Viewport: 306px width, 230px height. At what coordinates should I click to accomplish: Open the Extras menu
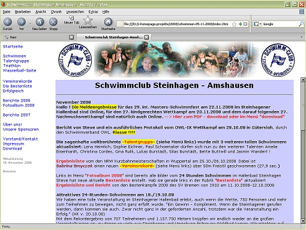point(93,12)
